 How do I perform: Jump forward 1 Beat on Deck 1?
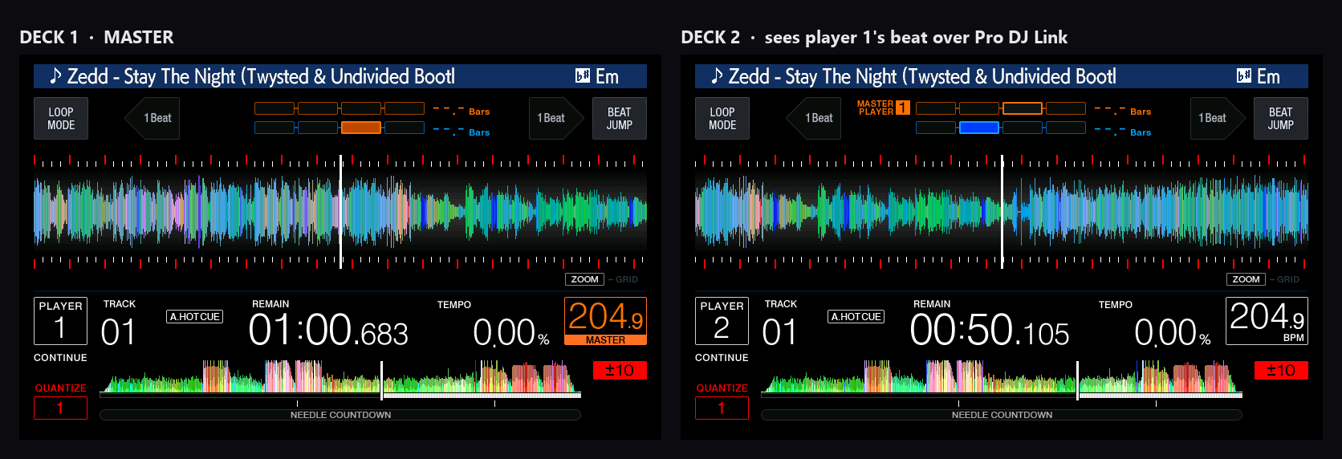556,118
